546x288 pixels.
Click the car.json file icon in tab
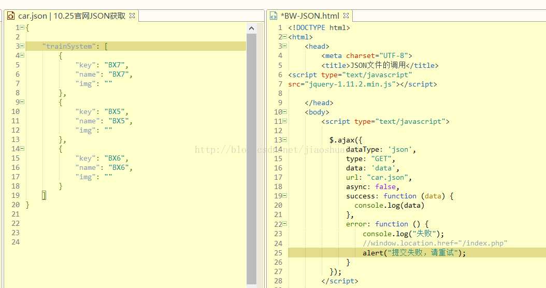pyautogui.click(x=11, y=16)
